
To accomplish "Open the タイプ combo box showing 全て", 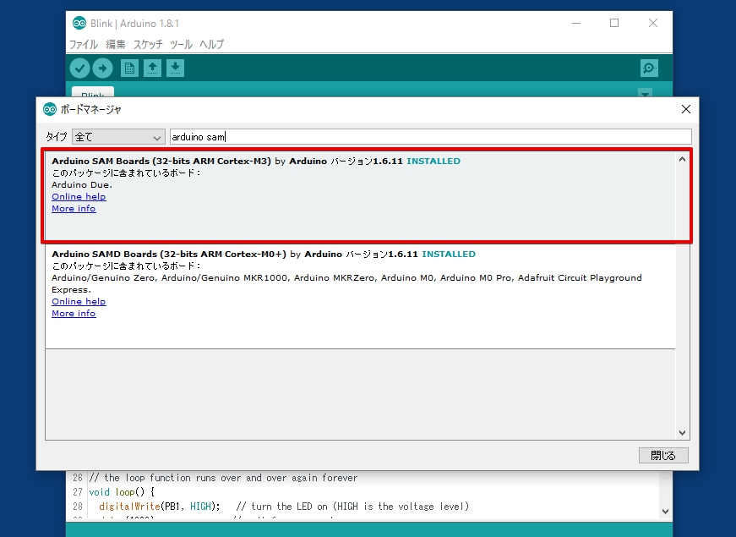I will coord(118,137).
